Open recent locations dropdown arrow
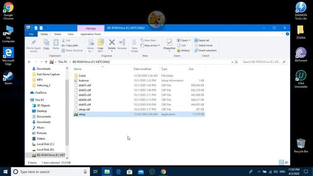This screenshot has height=176, width=313. [x=41, y=62]
